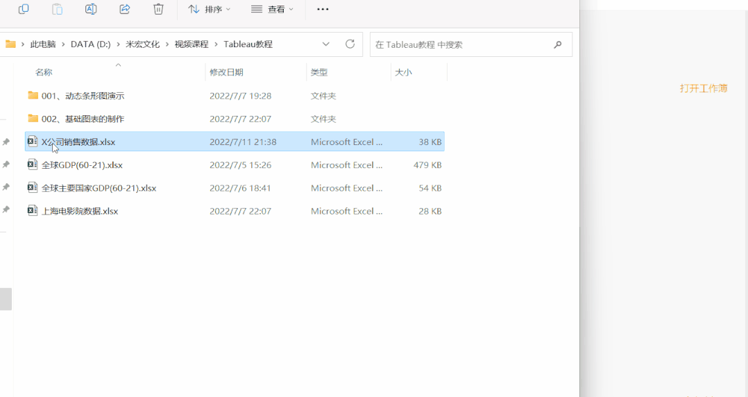This screenshot has width=748, height=397.
Task: Click the Copy icon in toolbar
Action: coord(24,9)
